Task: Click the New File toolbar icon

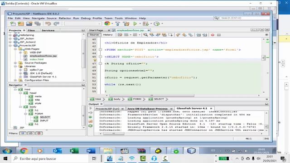Action: 13,24
